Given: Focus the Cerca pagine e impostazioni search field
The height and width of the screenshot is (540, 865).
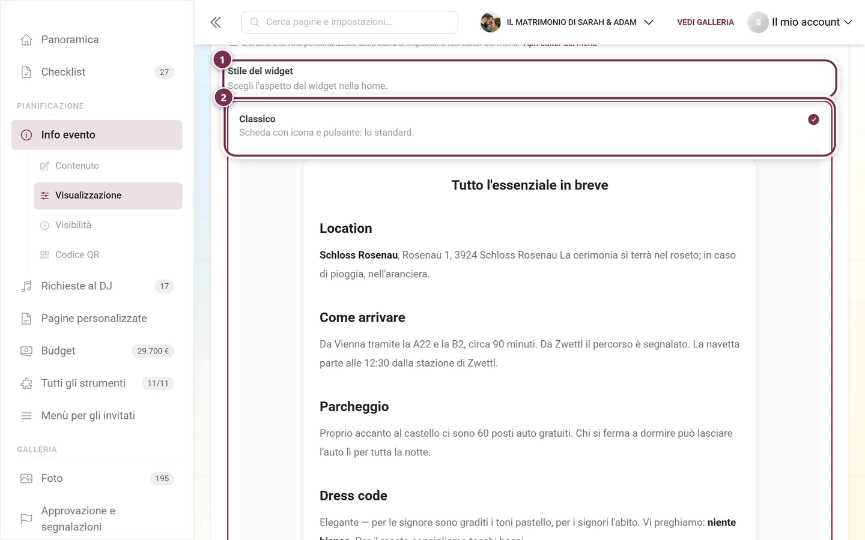Looking at the screenshot, I should tap(350, 22).
